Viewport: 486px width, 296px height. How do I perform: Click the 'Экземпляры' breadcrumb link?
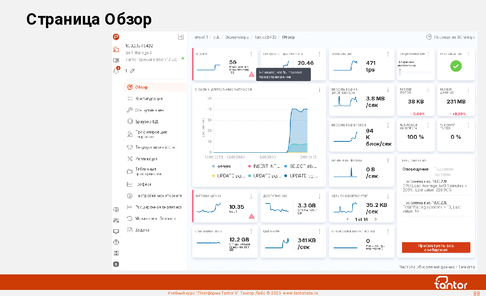[x=237, y=37]
